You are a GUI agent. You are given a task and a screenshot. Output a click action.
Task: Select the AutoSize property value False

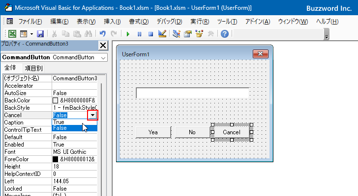[75, 93]
